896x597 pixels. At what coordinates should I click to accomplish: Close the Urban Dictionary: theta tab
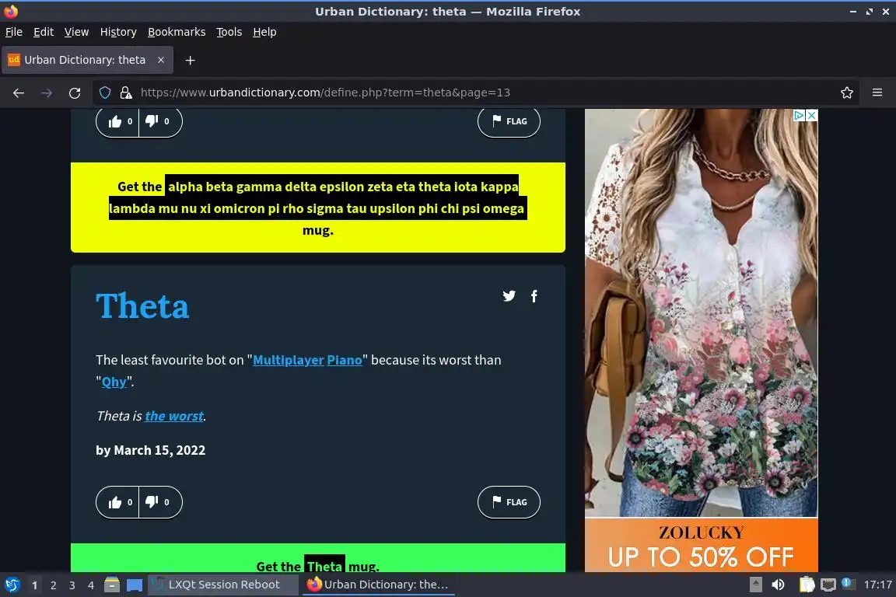click(161, 60)
